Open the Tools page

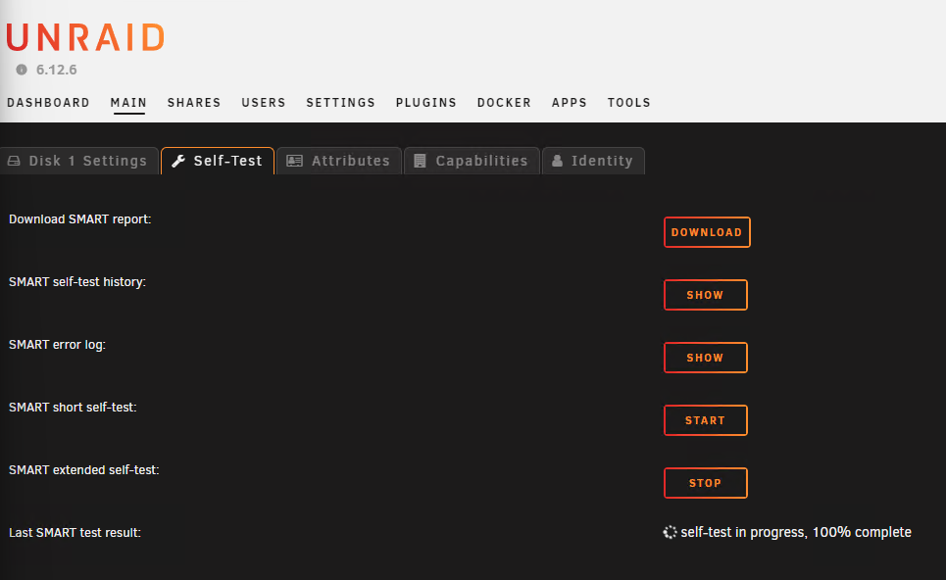click(x=629, y=103)
